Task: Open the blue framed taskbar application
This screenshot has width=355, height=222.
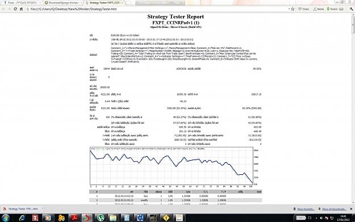Action: point(140,218)
